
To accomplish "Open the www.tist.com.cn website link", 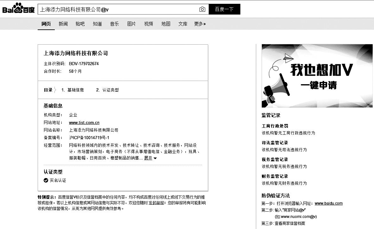I will 84,122.
